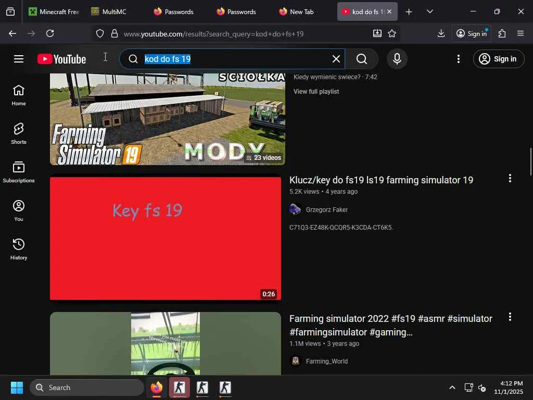533x400 pixels.
Task: Start voice search with microphone icon
Action: click(x=397, y=59)
